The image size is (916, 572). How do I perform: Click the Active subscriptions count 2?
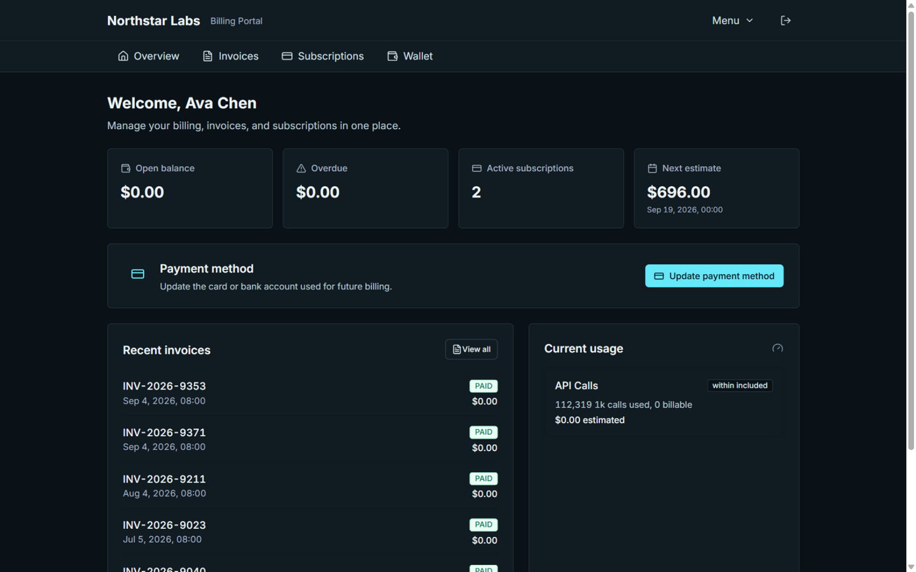coord(476,192)
